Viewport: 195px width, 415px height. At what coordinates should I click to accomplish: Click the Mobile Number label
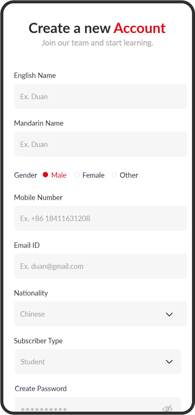click(38, 197)
